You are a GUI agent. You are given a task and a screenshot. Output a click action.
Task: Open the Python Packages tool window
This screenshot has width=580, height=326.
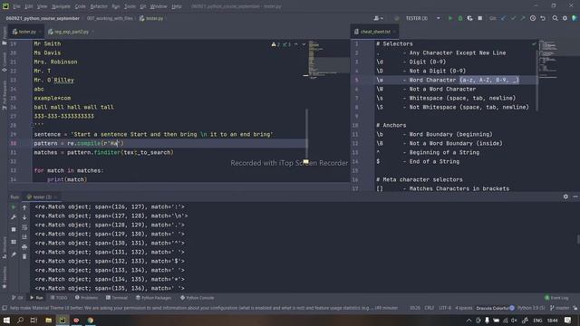coord(153,298)
